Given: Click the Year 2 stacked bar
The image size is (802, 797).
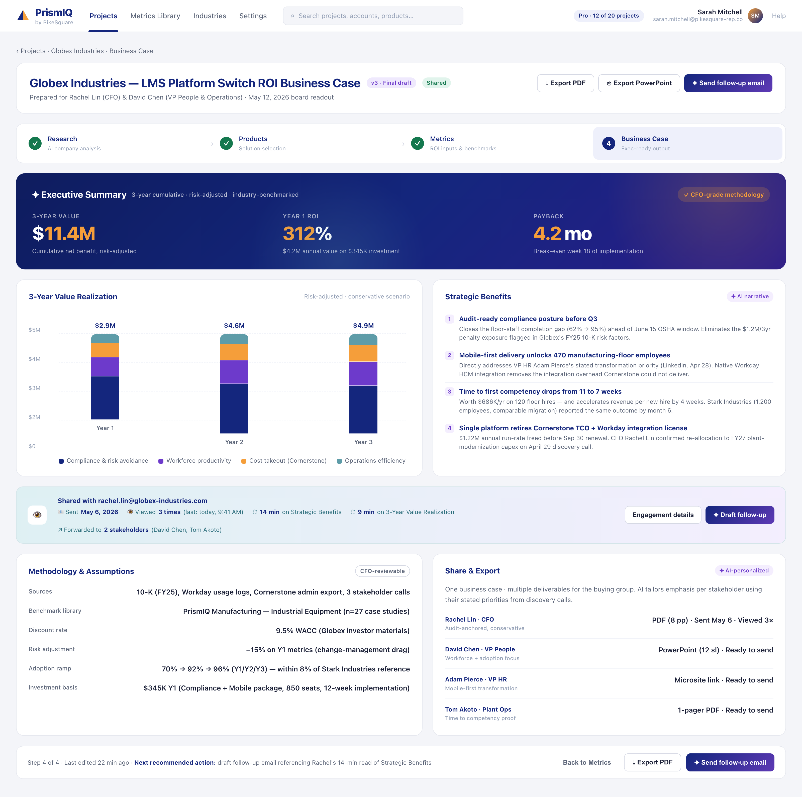Looking at the screenshot, I should pyautogui.click(x=234, y=384).
